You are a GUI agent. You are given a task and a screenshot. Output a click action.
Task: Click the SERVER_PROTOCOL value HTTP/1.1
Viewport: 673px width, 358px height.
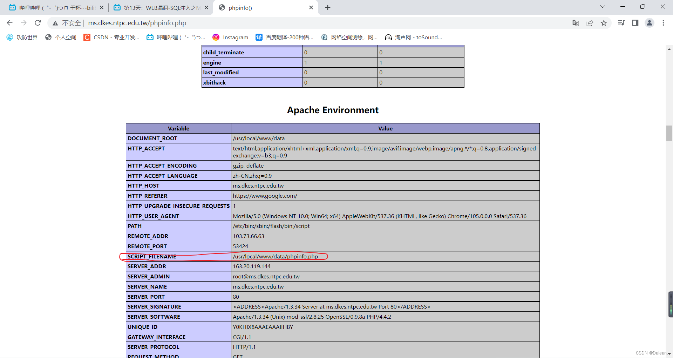click(x=244, y=347)
